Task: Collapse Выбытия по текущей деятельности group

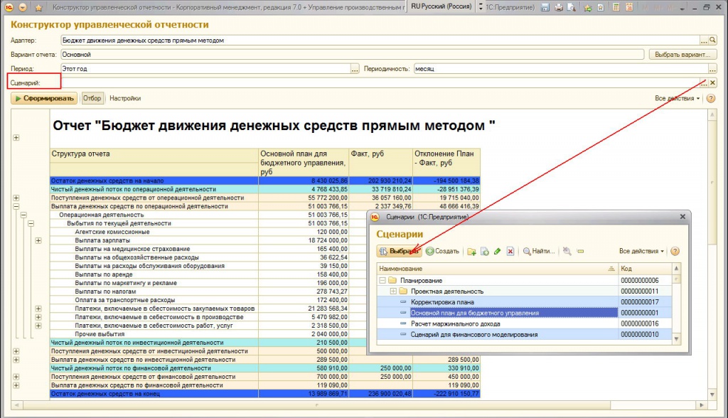Action: point(31,223)
